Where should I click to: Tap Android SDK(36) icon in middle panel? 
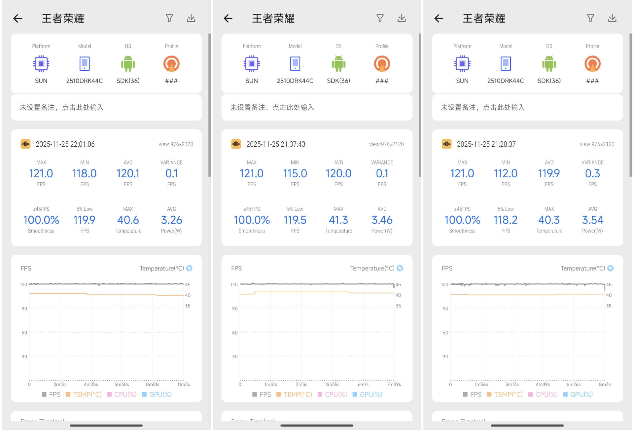click(x=338, y=64)
